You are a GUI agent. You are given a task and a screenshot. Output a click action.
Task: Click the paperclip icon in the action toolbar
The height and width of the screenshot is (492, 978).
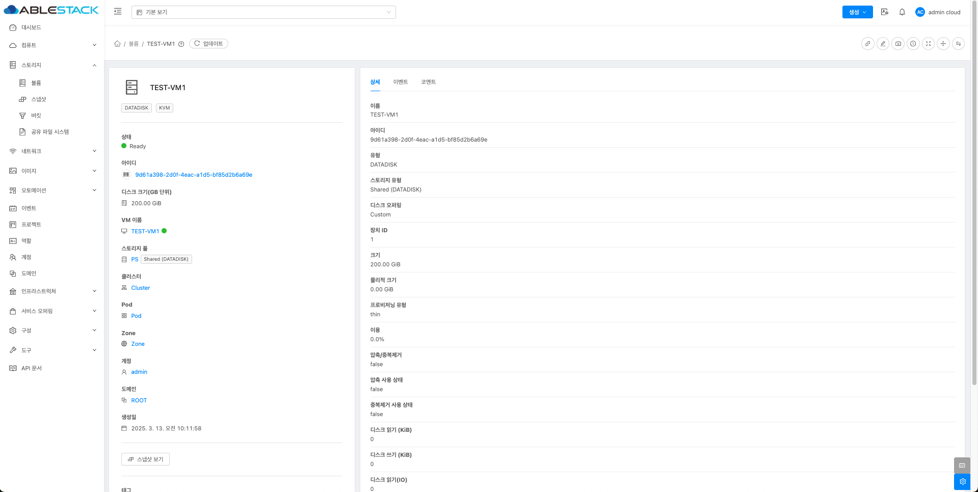[867, 44]
